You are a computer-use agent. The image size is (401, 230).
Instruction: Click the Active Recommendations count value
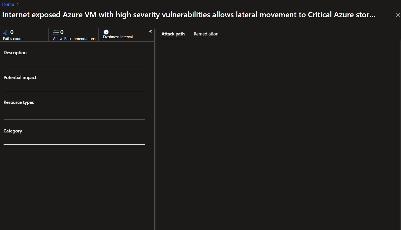[x=61, y=32]
